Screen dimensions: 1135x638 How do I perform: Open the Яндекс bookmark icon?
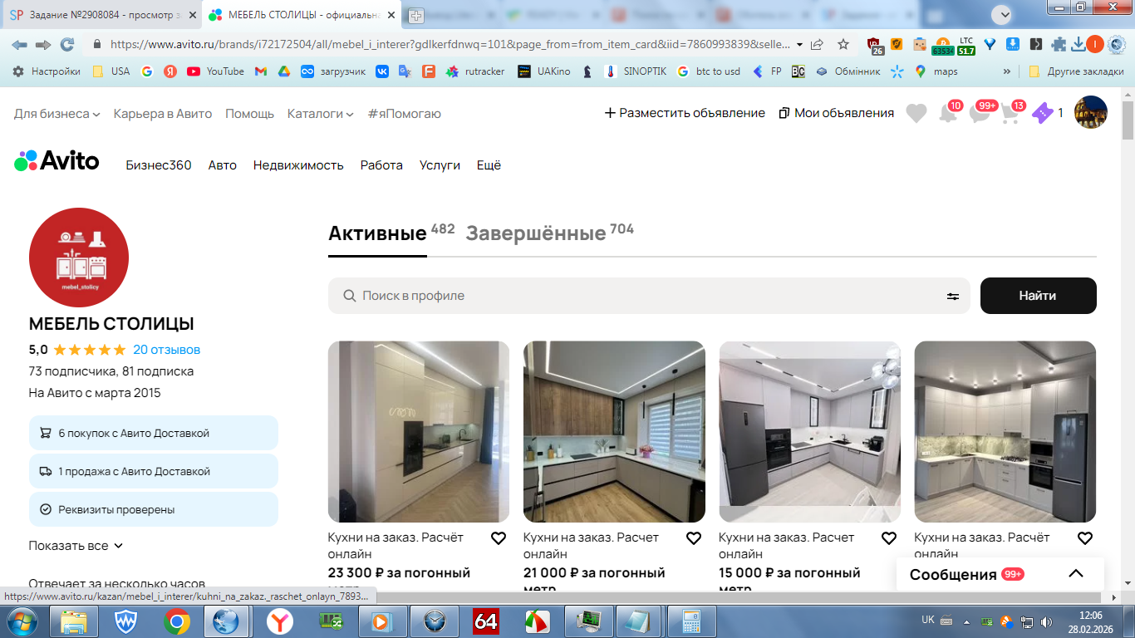(170, 71)
